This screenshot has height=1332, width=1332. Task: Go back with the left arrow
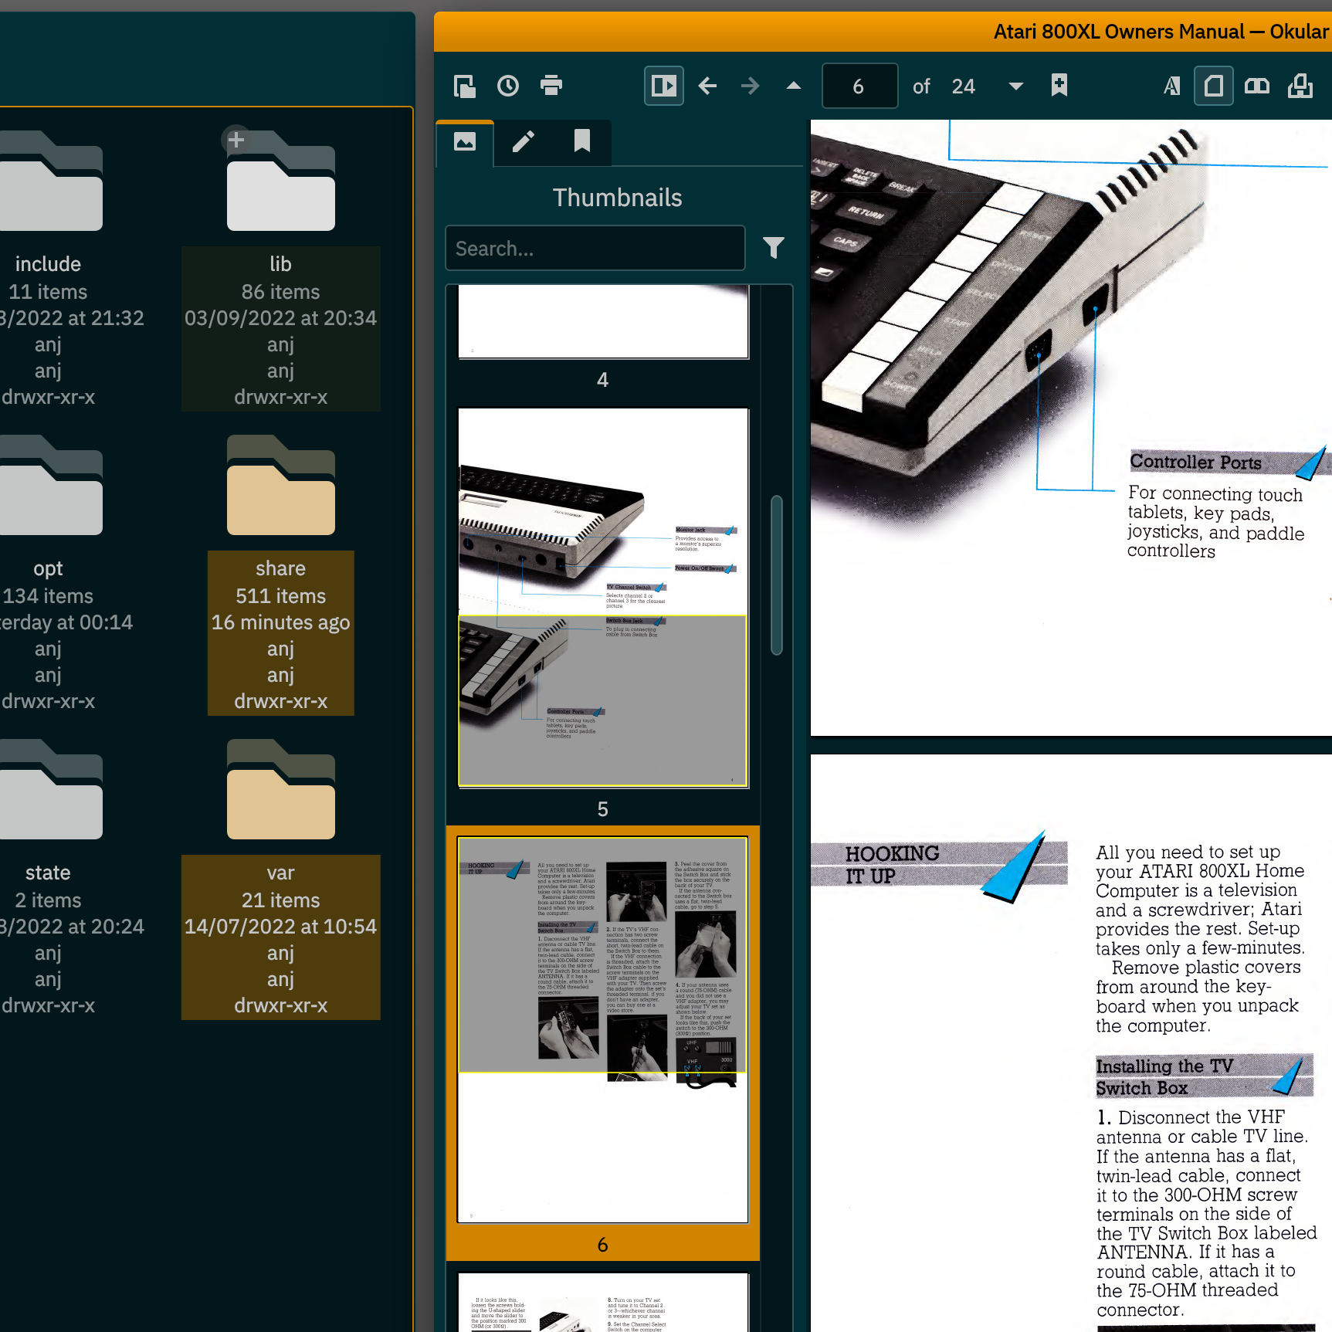pyautogui.click(x=707, y=86)
